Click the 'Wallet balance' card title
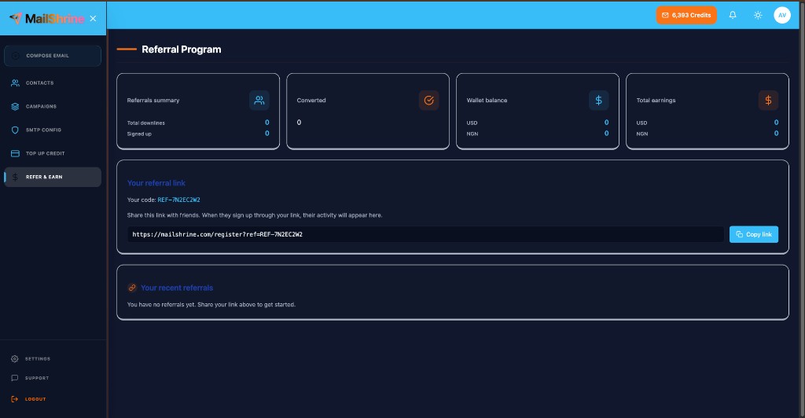The height and width of the screenshot is (418, 805). pyautogui.click(x=487, y=101)
